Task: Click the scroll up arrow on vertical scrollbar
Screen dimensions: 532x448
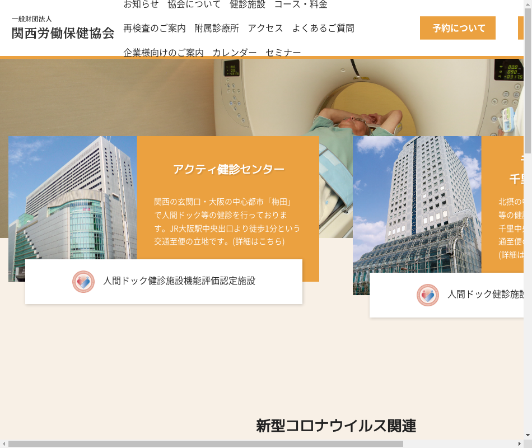Action: [528, 4]
